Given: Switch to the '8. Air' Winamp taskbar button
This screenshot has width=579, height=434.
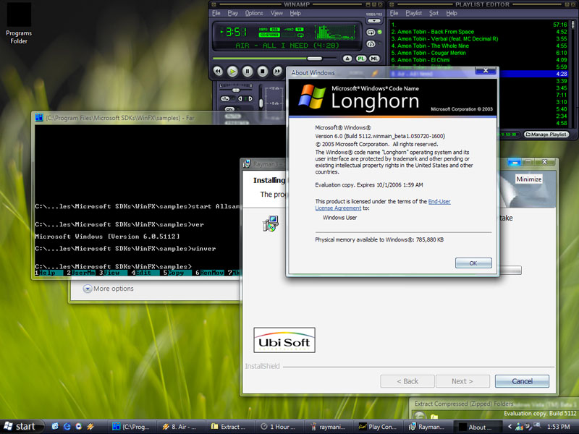Looking at the screenshot, I should click(180, 427).
